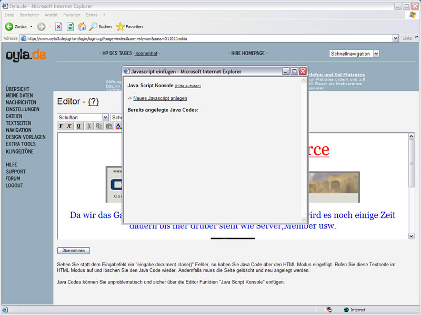Image resolution: width=421 pixels, height=315 pixels.
Task: Toggle bold F formatting in editor
Action: (x=61, y=126)
